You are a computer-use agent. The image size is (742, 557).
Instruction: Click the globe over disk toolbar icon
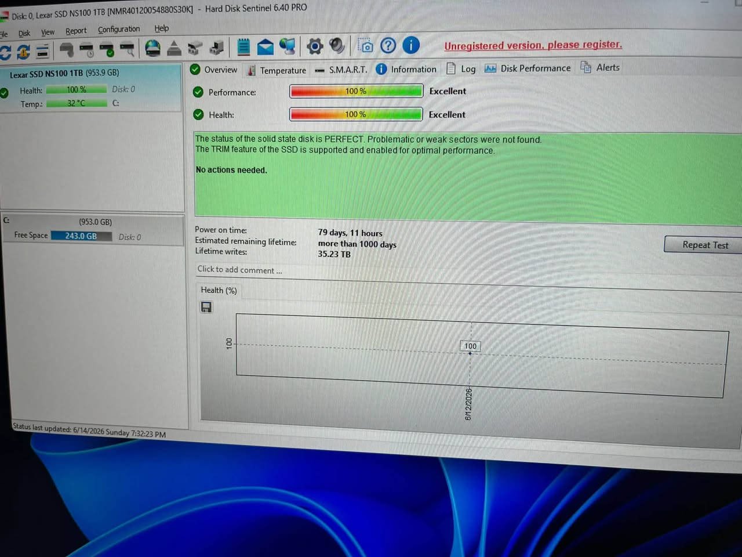pos(153,48)
